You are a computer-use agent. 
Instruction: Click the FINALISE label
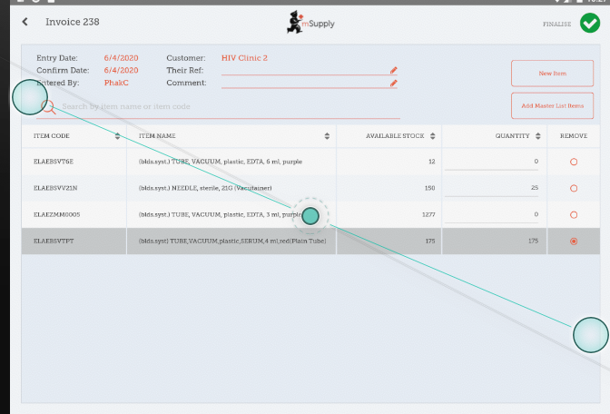[x=556, y=25]
